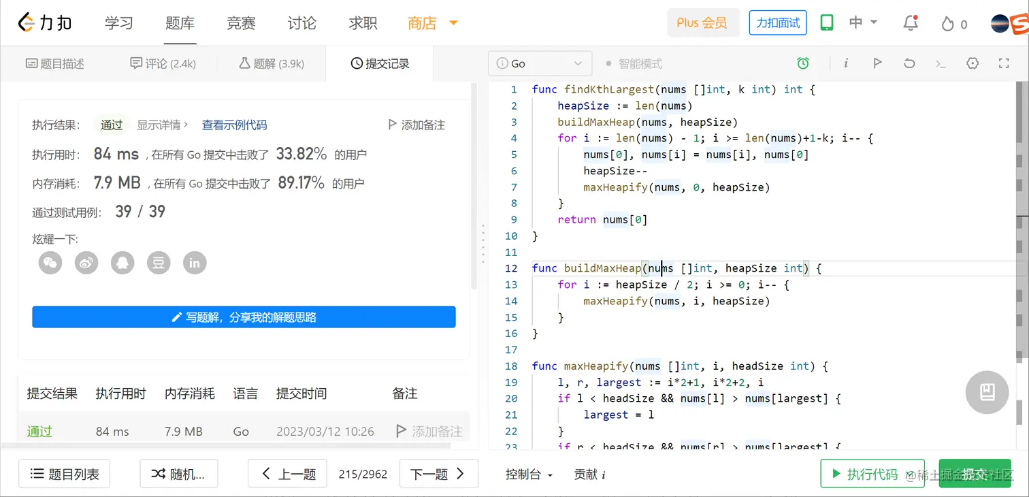Image resolution: width=1029 pixels, height=497 pixels.
Task: Click the Plus 会员 button
Action: (x=702, y=22)
